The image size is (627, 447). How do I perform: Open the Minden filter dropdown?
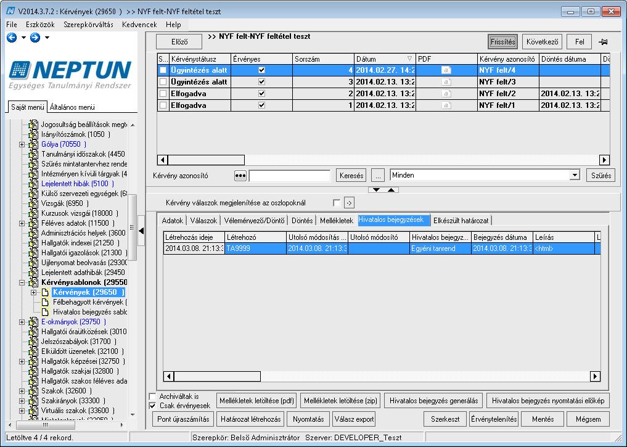[x=575, y=175]
